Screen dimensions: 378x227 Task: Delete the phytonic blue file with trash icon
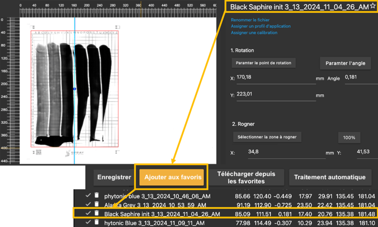click(x=96, y=196)
